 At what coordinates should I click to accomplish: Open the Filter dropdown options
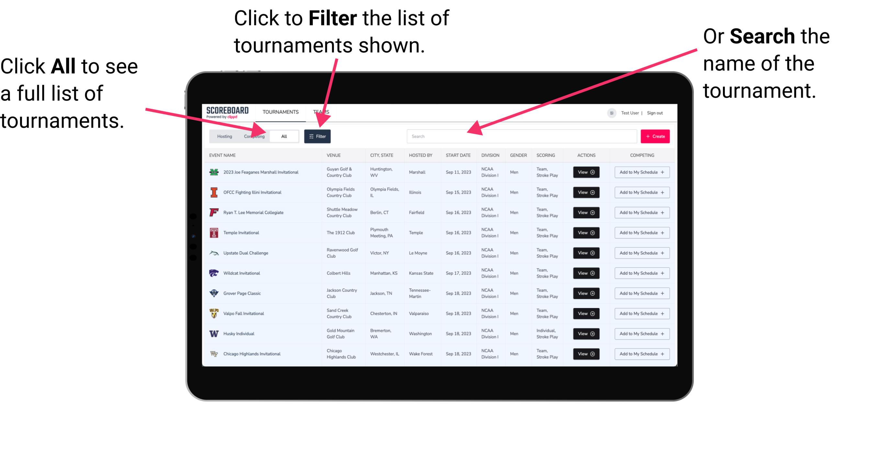click(318, 136)
